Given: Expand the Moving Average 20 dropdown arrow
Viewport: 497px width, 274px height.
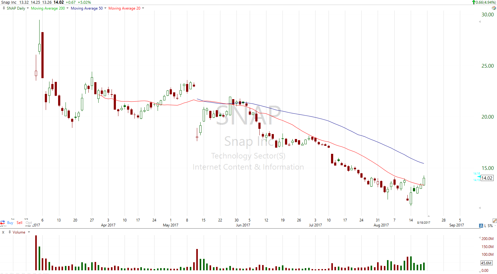Looking at the screenshot, I should [x=143, y=8].
